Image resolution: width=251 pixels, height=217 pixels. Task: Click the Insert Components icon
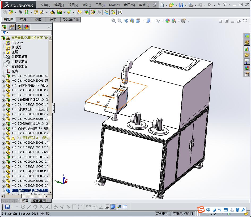(11, 12)
